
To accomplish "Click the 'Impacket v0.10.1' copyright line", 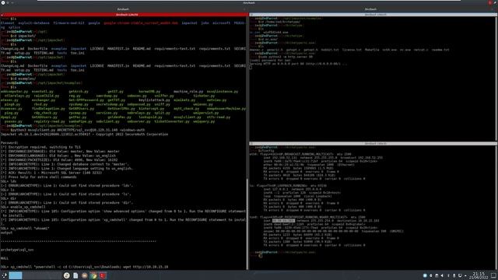I will [84, 135].
